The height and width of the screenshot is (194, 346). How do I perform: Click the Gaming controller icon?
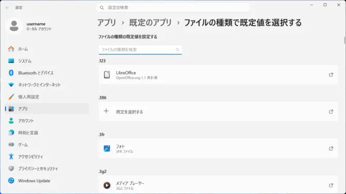point(11,145)
